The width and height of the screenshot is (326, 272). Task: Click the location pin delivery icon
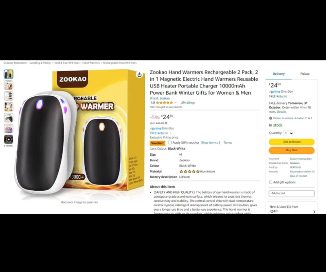click(271, 118)
